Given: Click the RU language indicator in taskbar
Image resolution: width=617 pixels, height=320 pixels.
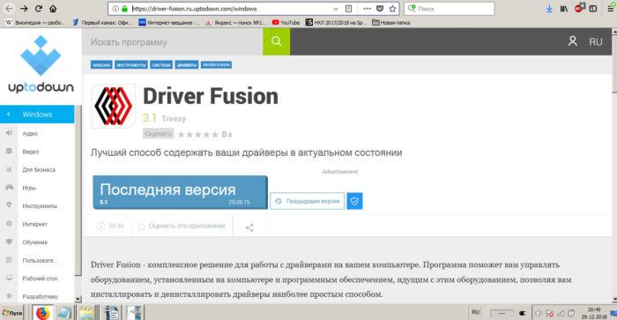Looking at the screenshot, I should coord(476,312).
